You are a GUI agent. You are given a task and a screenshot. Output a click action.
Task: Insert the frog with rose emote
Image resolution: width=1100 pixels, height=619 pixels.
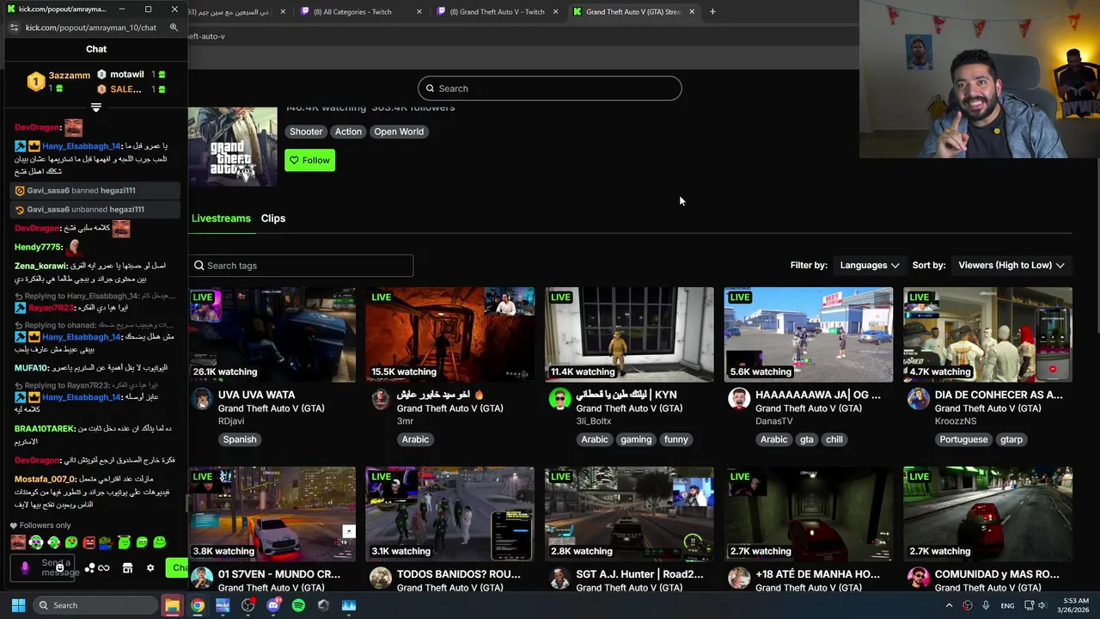coord(105,542)
